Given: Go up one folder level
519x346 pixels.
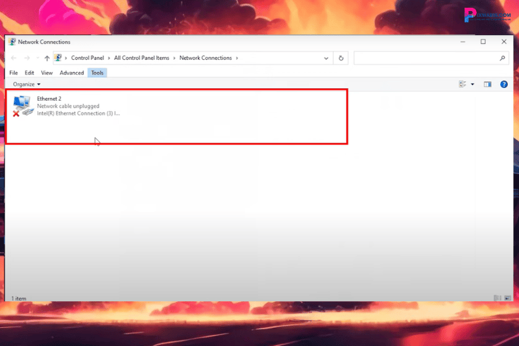Looking at the screenshot, I should point(47,58).
